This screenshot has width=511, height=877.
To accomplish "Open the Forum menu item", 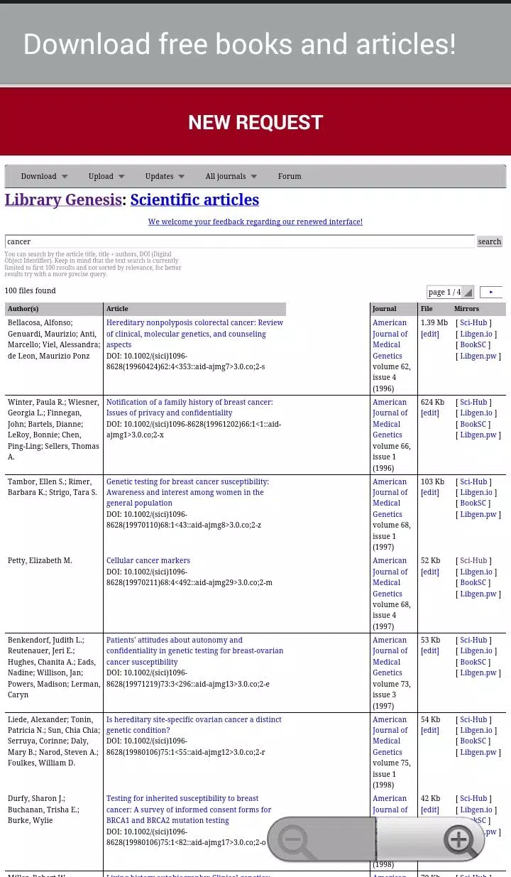I will (x=290, y=176).
